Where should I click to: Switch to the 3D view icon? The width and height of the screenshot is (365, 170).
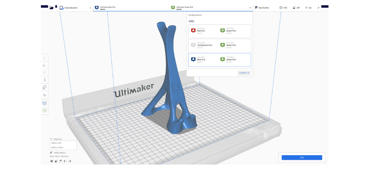point(52,161)
